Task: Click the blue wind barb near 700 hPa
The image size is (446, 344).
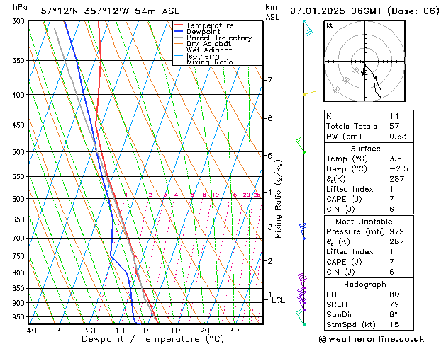Action: [x=303, y=231]
